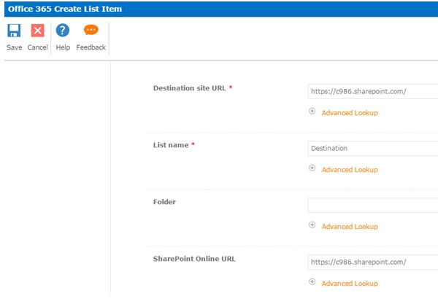
Task: Open Advanced Lookup for SharePoint Online URL
Action: pyautogui.click(x=350, y=284)
